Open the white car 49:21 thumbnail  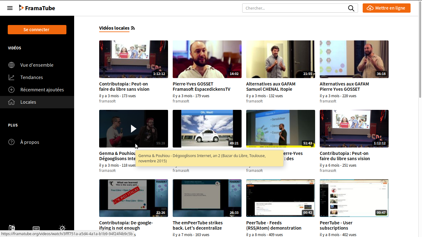(207, 129)
